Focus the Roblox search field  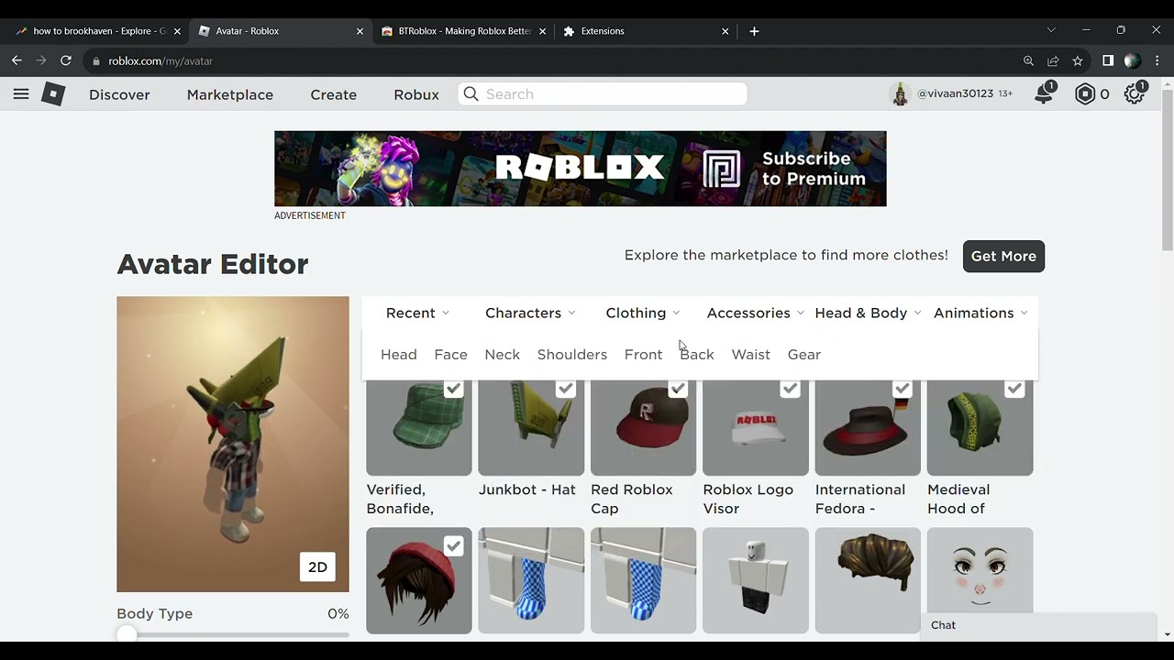[603, 93]
